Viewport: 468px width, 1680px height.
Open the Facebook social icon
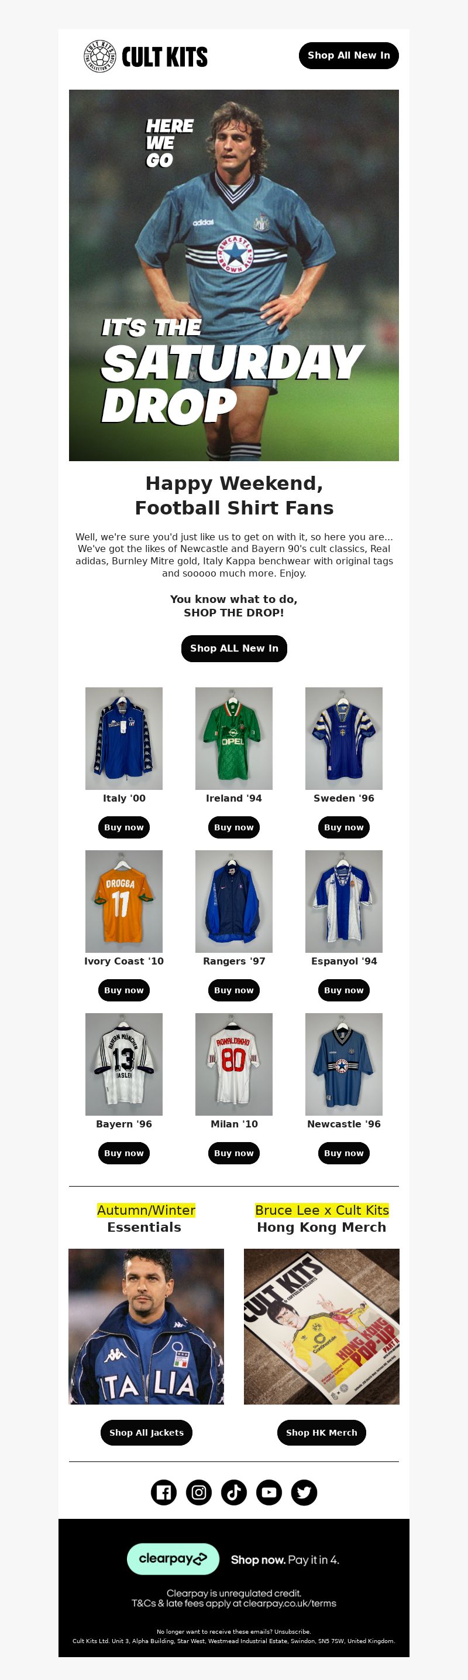pos(164,1492)
